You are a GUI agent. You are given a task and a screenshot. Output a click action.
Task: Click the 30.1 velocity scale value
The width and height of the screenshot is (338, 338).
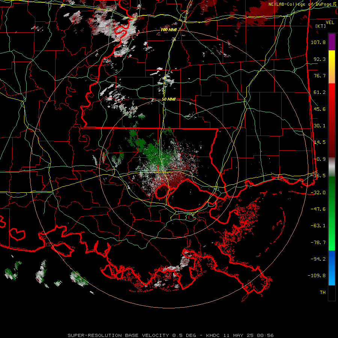click(x=320, y=126)
